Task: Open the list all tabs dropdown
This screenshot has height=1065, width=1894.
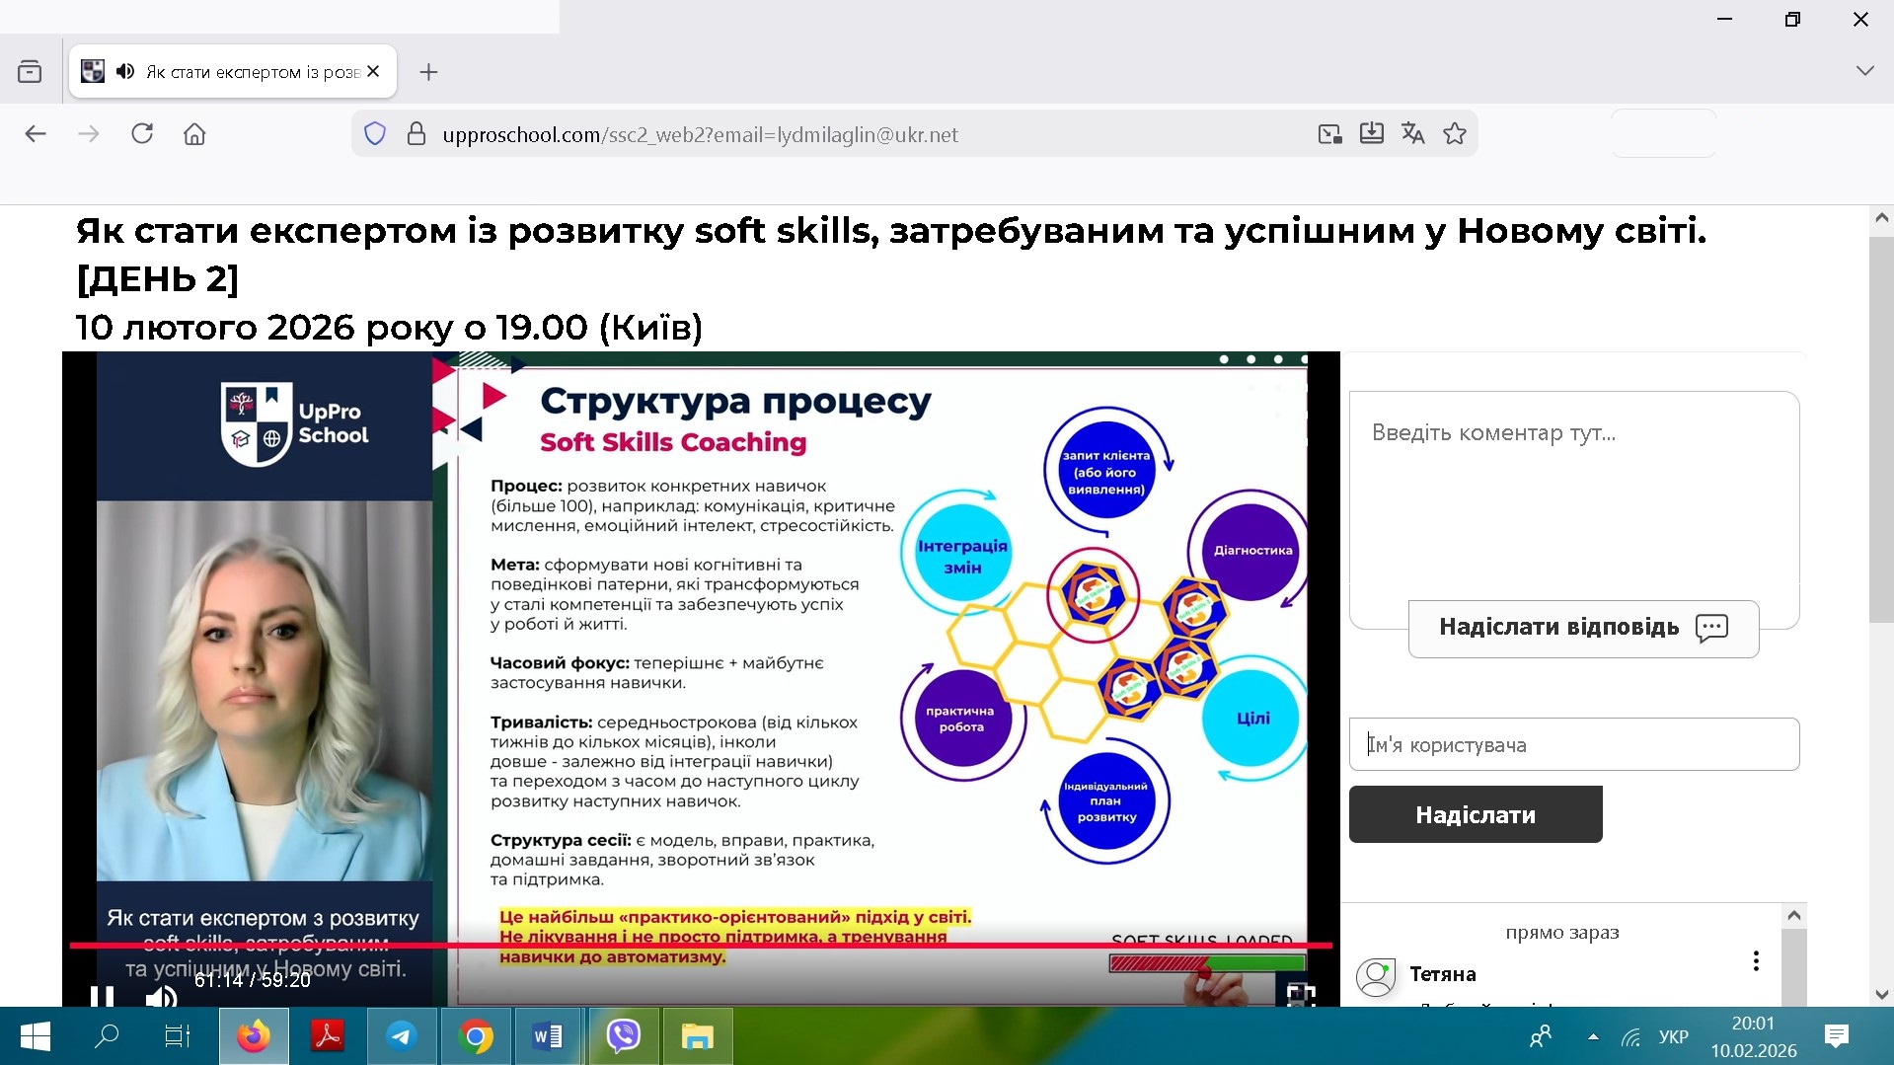Action: click(1864, 71)
